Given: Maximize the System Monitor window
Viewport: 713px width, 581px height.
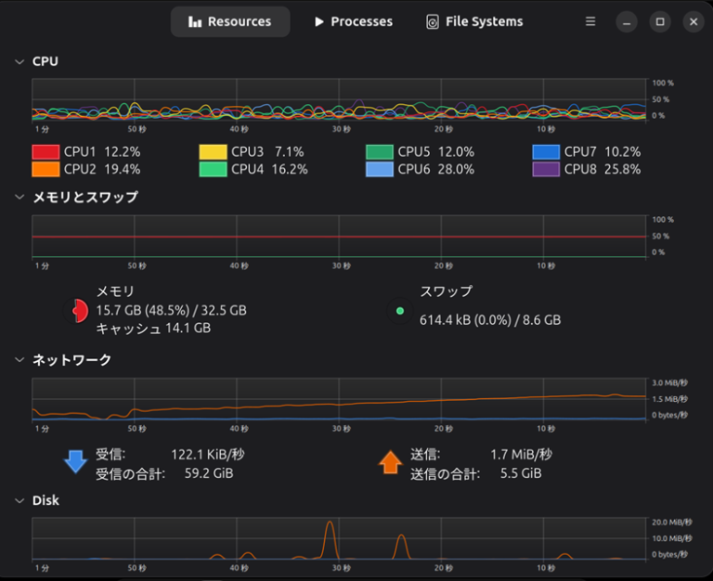Looking at the screenshot, I should tap(660, 22).
